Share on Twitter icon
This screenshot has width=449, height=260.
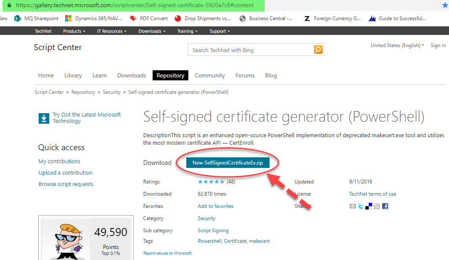[361, 206]
